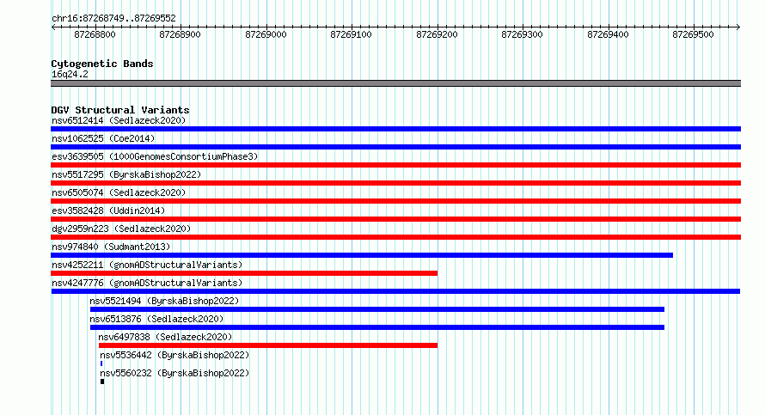Click the blue bar under nsv4247776
This screenshot has height=415, width=765.
pyautogui.click(x=395, y=291)
